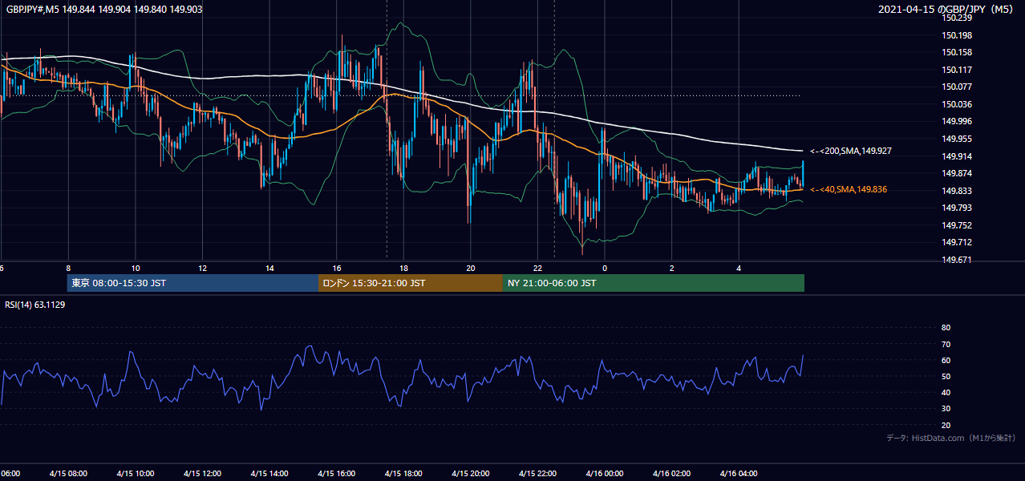This screenshot has height=481, width=1025.
Task: Click the 149.712 price axis label
Action: [x=958, y=243]
